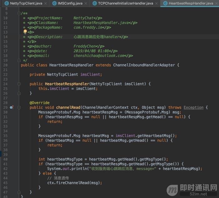Image resolution: width=219 pixels, height=198 pixels.
Task: Collapse the channelRead method fold marker
Action: pos(19,107)
